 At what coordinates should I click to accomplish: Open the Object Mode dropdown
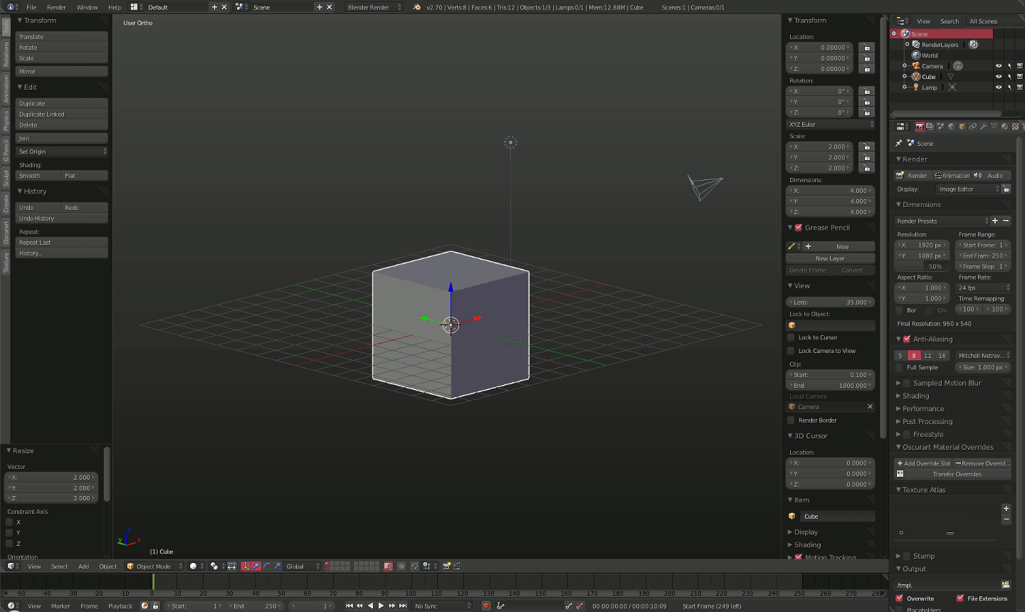154,566
